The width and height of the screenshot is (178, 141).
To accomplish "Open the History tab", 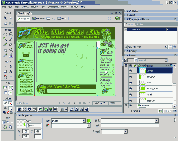I will tap(141, 24).
